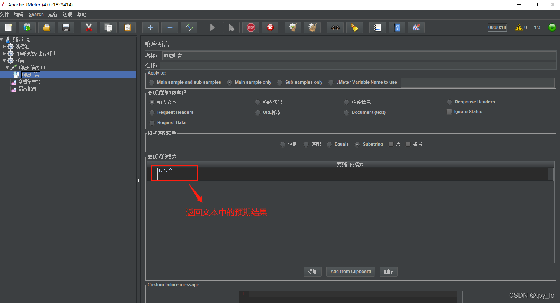560x303 pixels.
Task: Select 察看结果树 in the tree
Action: (x=29, y=82)
